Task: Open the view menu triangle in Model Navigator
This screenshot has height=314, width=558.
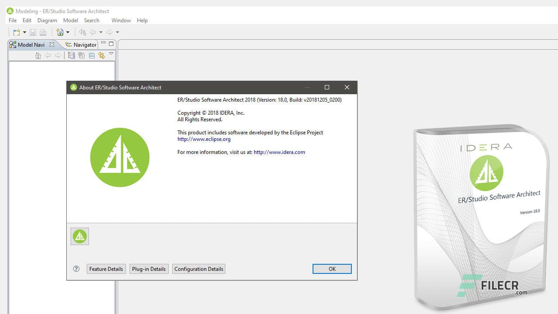Action: pos(111,55)
